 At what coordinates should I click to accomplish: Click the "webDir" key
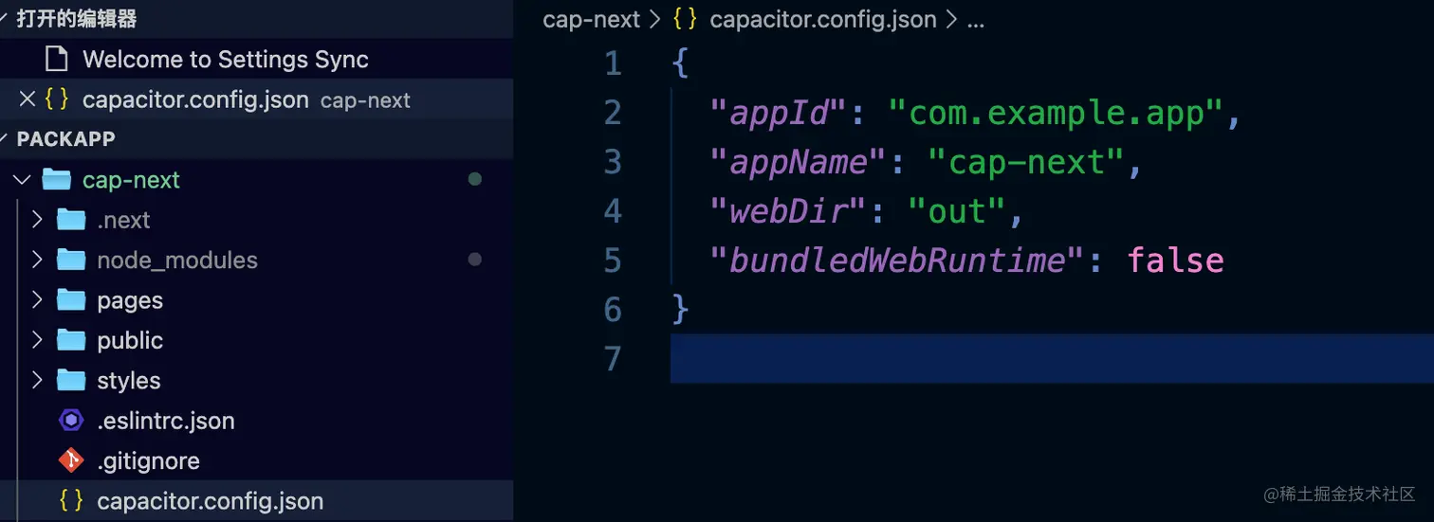click(x=788, y=211)
